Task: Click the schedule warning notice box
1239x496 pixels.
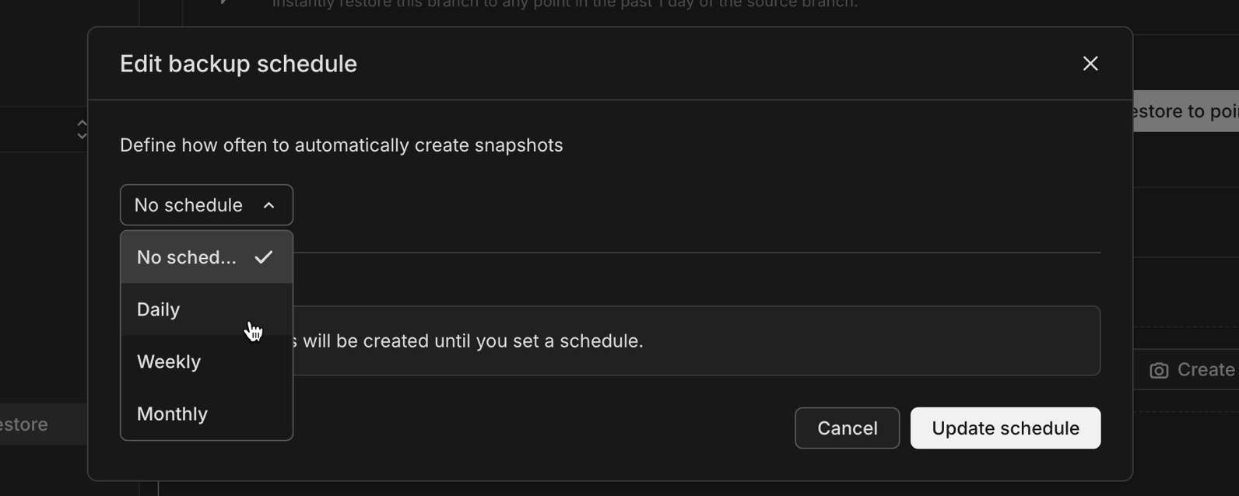Action: (x=699, y=341)
